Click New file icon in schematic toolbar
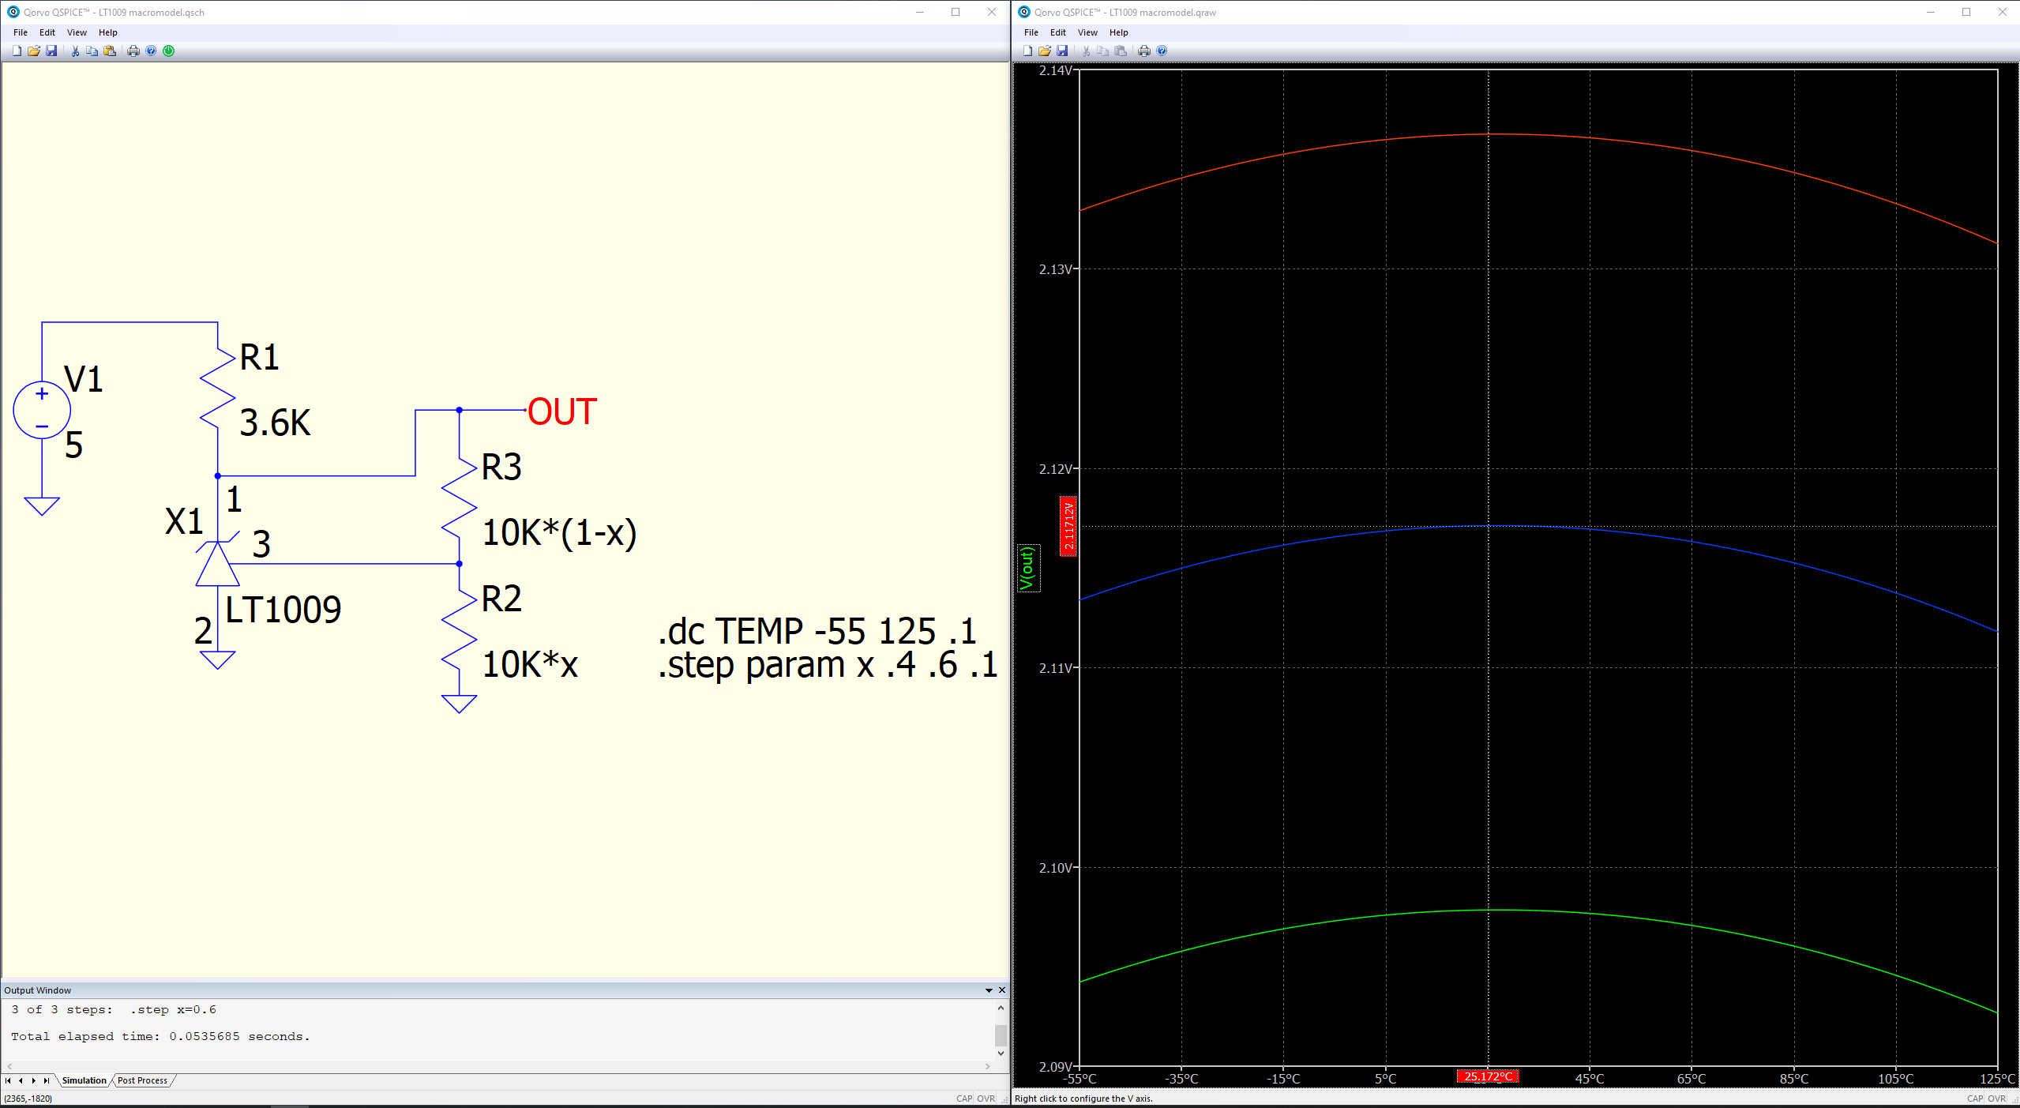 pyautogui.click(x=17, y=51)
